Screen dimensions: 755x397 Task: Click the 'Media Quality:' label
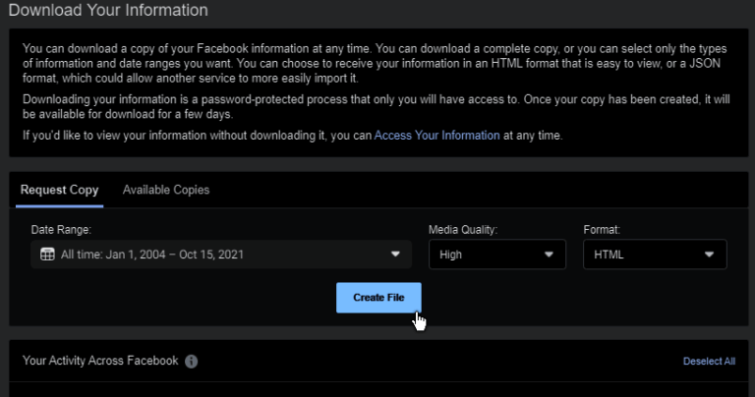pos(463,230)
